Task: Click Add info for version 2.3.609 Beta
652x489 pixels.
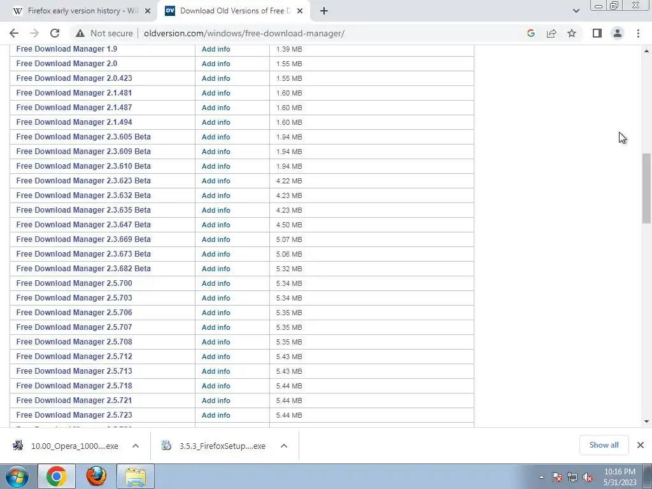Action: 216,152
